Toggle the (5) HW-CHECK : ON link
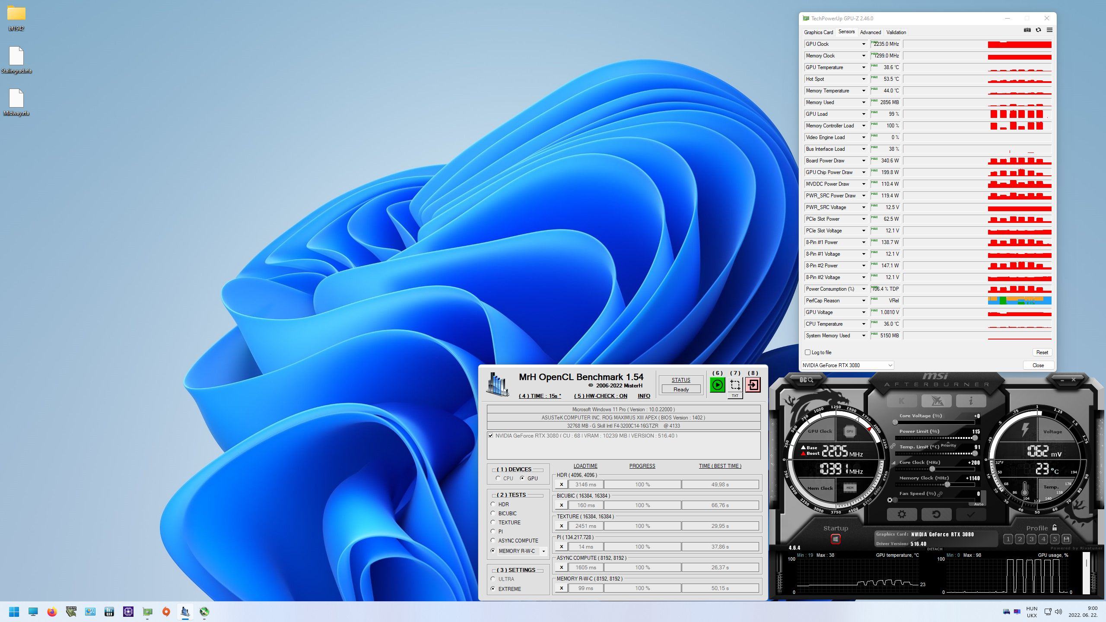The height and width of the screenshot is (622, 1106). (601, 396)
